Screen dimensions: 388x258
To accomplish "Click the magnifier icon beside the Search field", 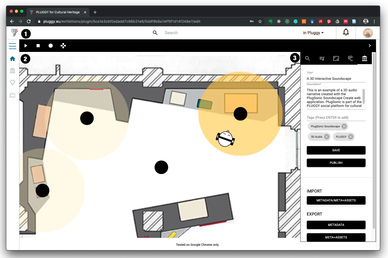I will click(155, 33).
